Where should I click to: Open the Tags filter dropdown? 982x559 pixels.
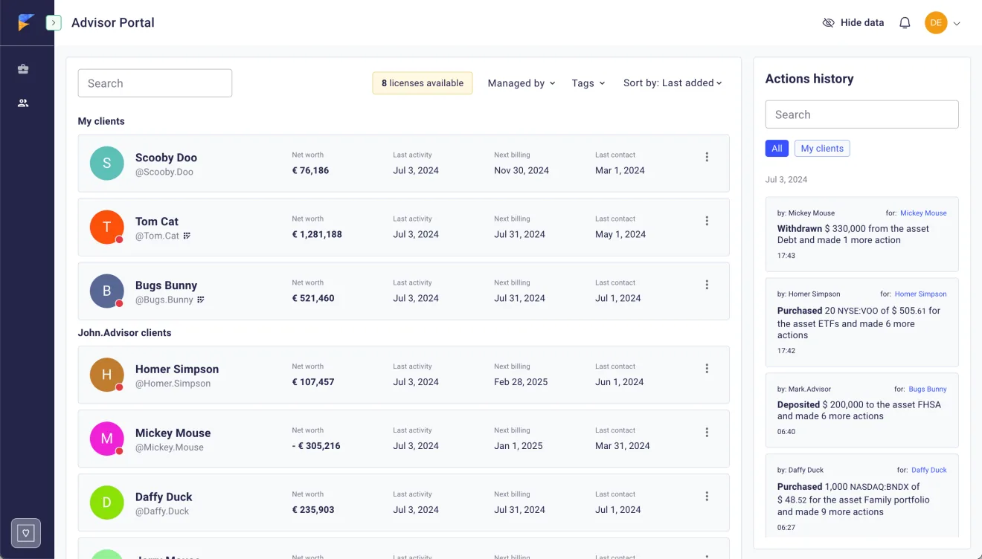588,83
